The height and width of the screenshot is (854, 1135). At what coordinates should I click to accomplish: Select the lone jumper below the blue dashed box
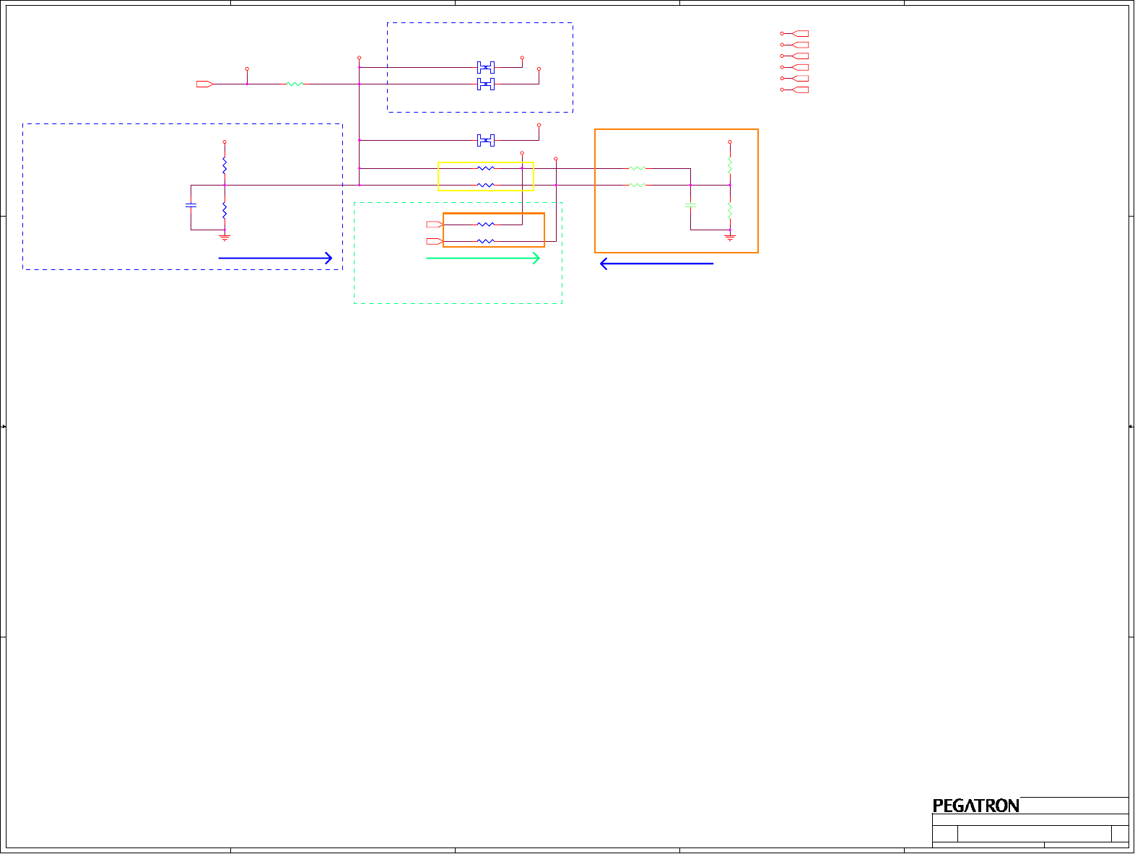[486, 140]
